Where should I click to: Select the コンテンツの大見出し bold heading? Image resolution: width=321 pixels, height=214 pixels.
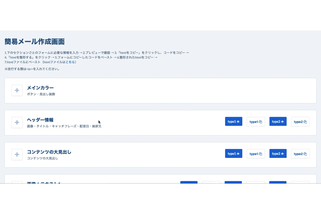coord(49,152)
